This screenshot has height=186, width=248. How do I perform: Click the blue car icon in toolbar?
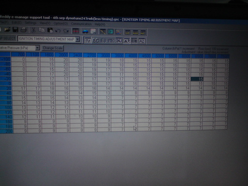[85, 31]
